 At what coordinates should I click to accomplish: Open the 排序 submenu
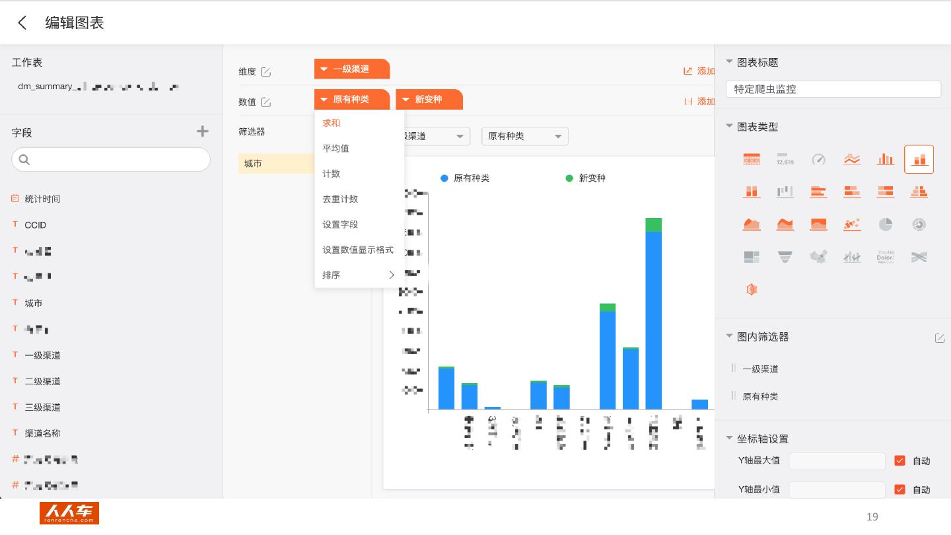(359, 275)
